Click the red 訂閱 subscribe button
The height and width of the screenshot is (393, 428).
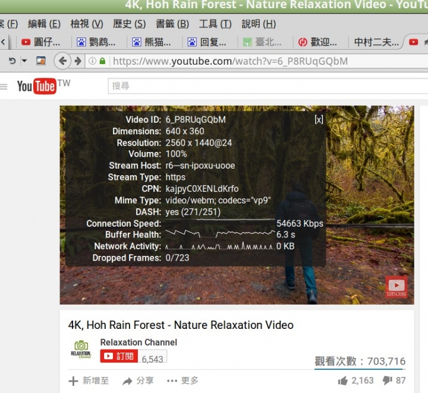pos(119,356)
